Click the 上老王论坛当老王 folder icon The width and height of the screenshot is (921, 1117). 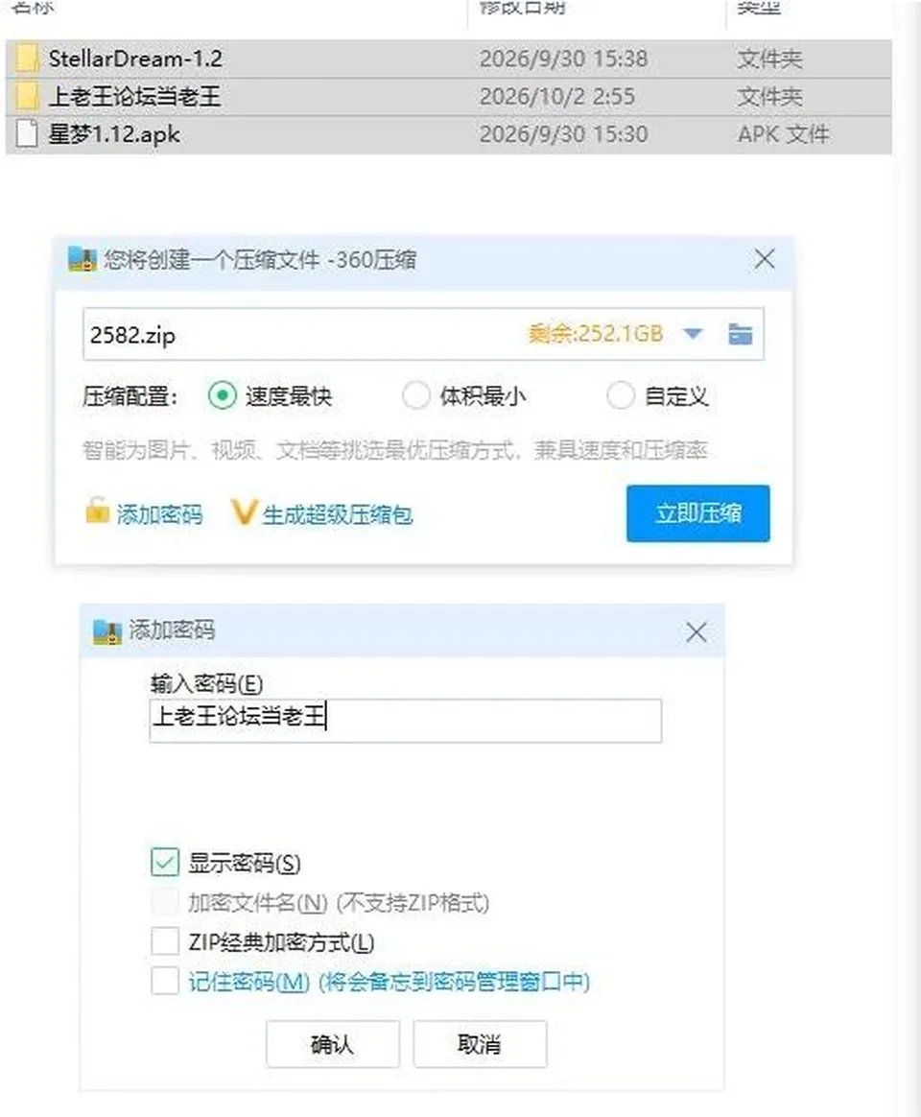click(26, 96)
